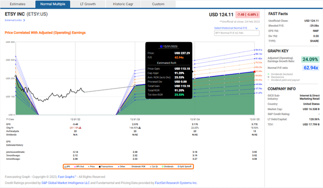Click the 62.94x Normal P/E ratio swatch

pyautogui.click(x=311, y=68)
